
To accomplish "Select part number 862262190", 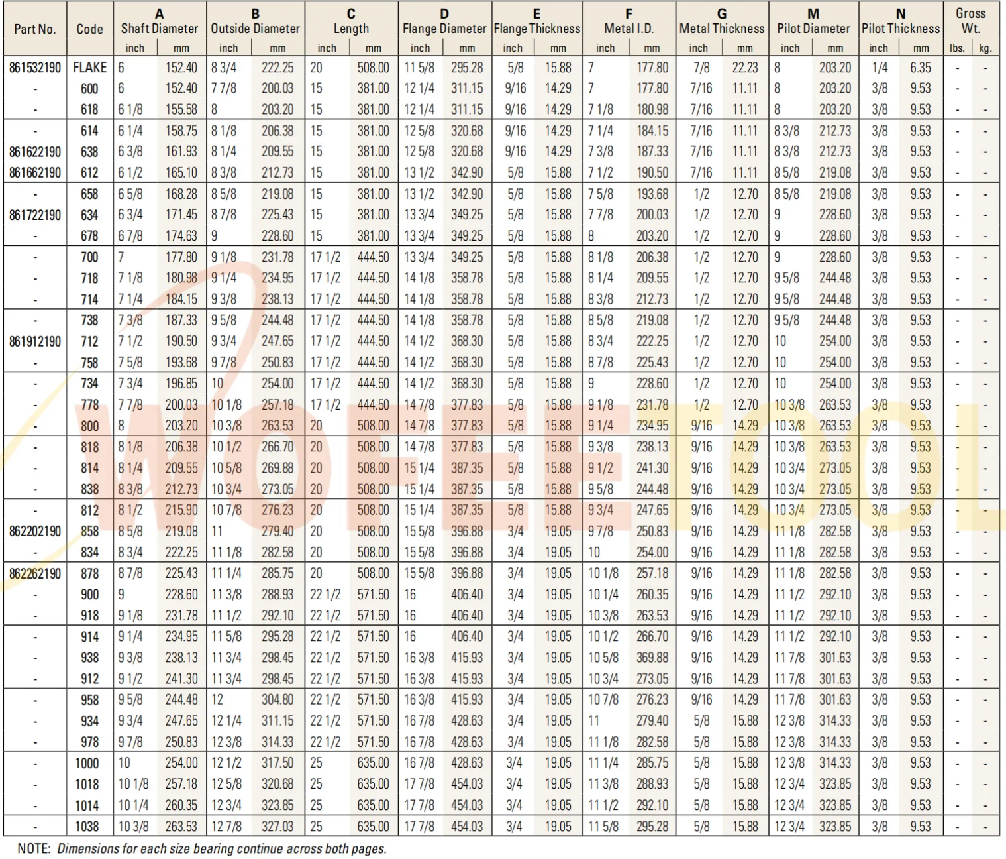I will click(x=35, y=574).
